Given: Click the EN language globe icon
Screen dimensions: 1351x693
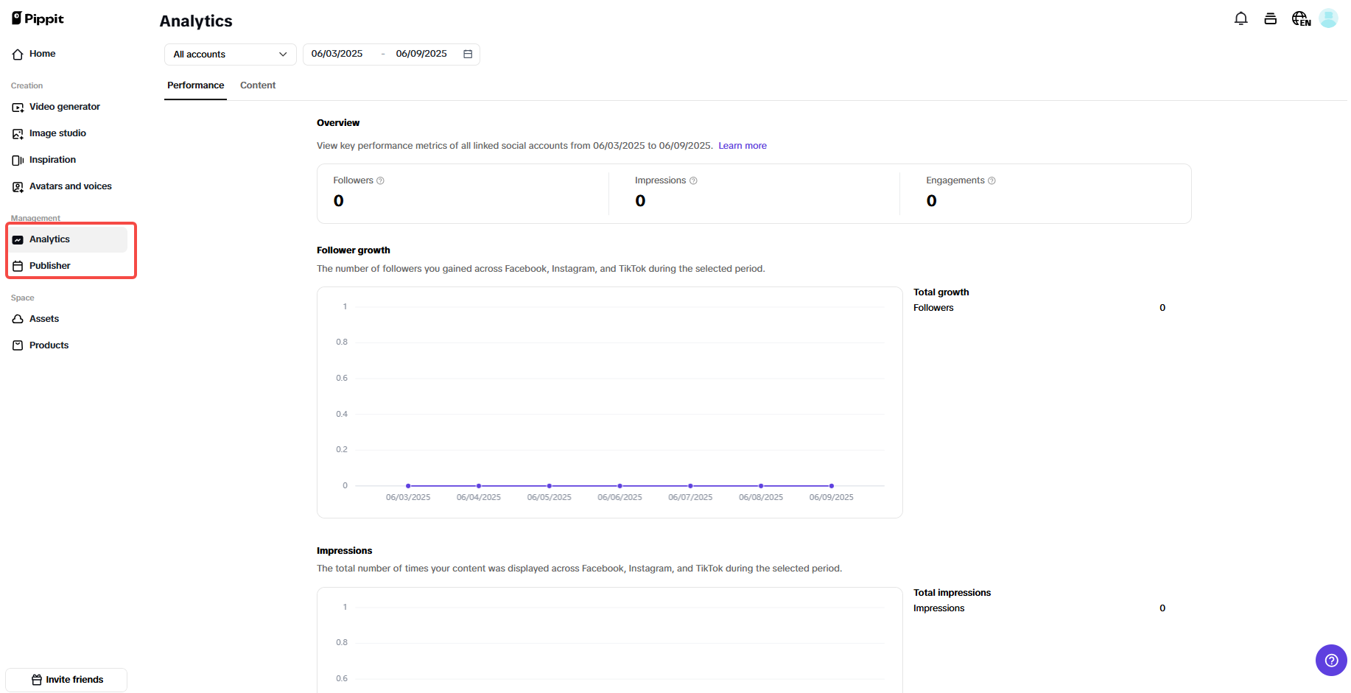Looking at the screenshot, I should [x=1300, y=18].
